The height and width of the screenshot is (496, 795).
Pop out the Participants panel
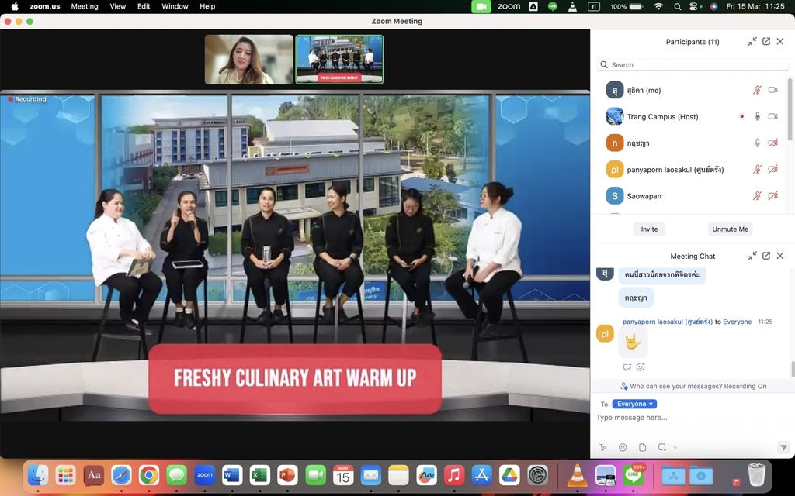pos(766,42)
